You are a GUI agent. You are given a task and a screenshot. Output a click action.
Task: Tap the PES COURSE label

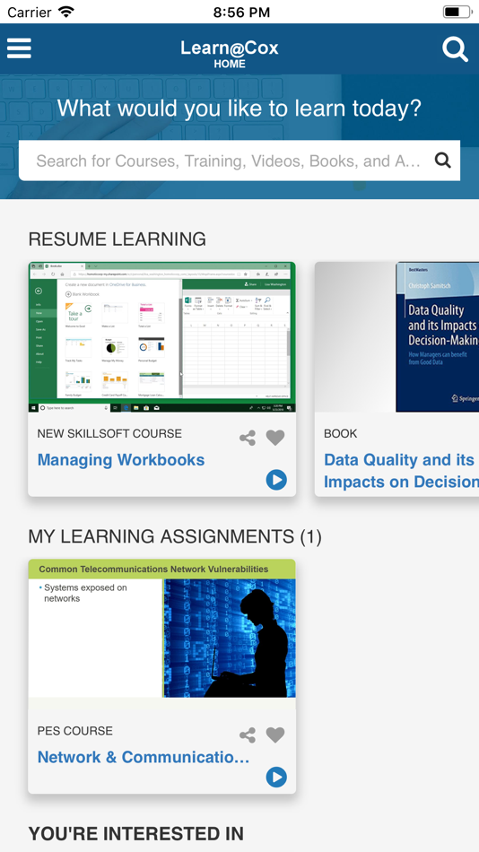click(x=75, y=731)
